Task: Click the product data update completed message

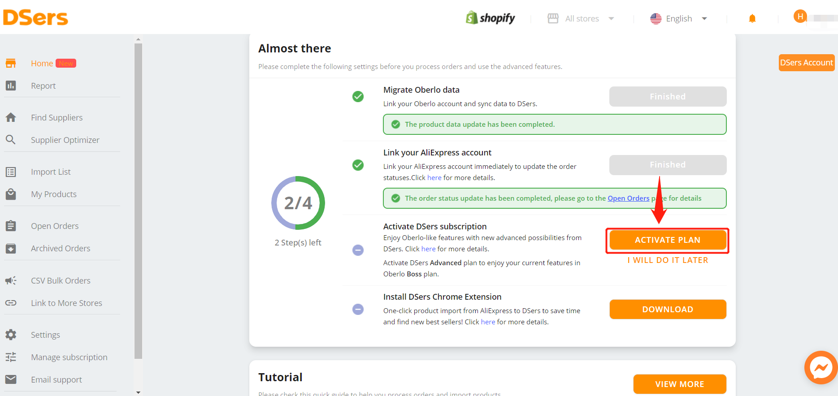Action: coord(555,125)
